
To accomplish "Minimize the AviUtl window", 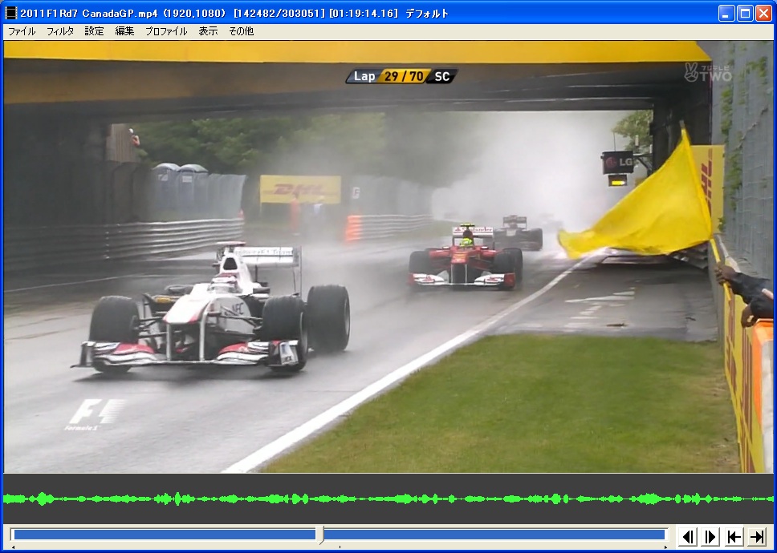I will click(x=726, y=13).
